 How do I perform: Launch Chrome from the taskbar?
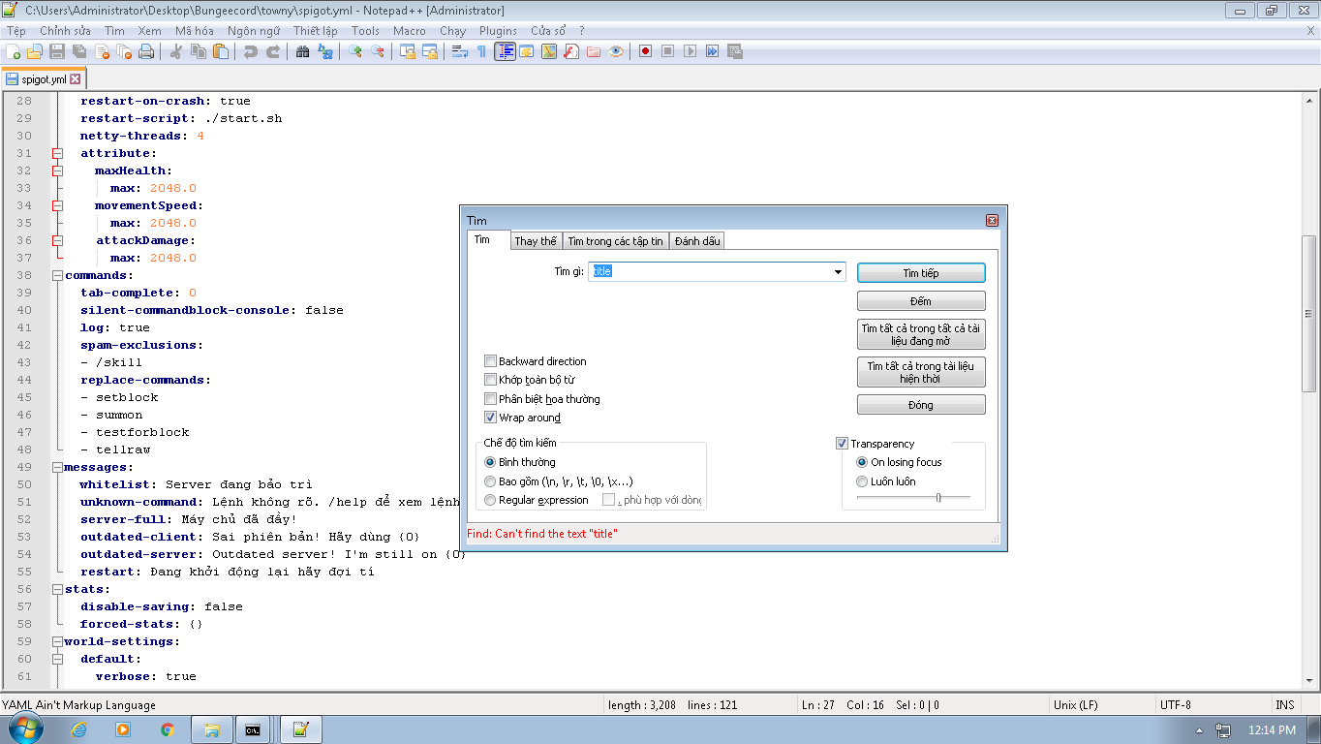point(168,729)
